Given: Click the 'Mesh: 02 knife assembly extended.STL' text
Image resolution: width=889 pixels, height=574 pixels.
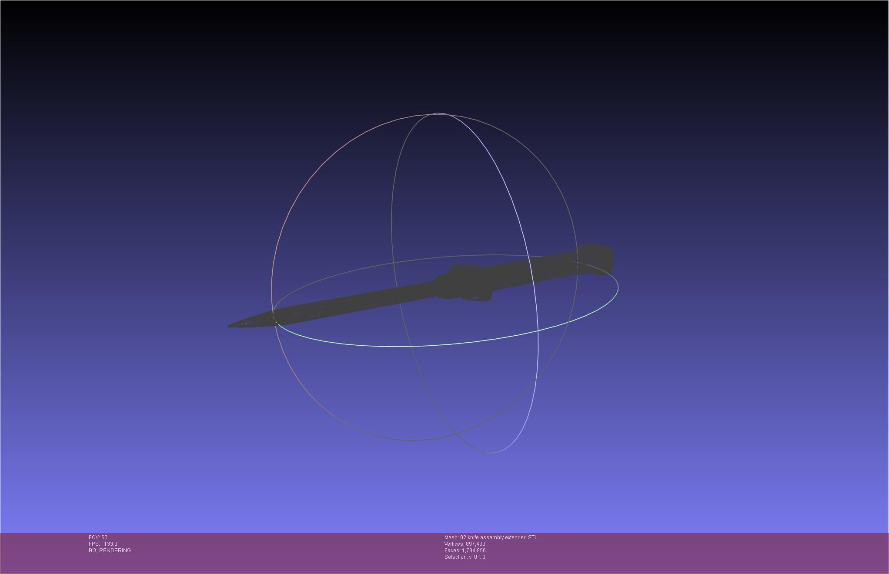Looking at the screenshot, I should [x=491, y=537].
